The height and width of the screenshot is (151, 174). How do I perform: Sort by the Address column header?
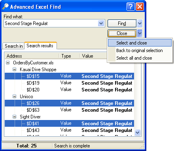(x=32, y=56)
